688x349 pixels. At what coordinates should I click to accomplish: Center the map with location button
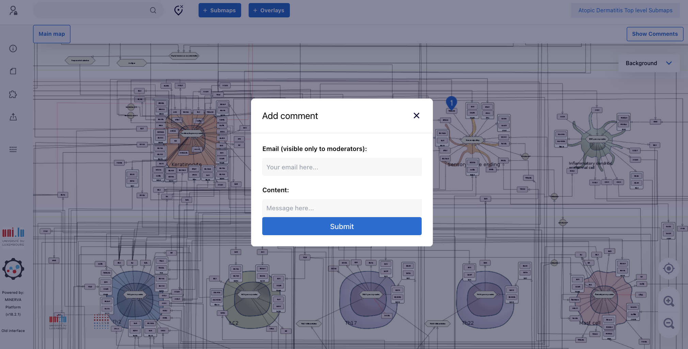669,269
